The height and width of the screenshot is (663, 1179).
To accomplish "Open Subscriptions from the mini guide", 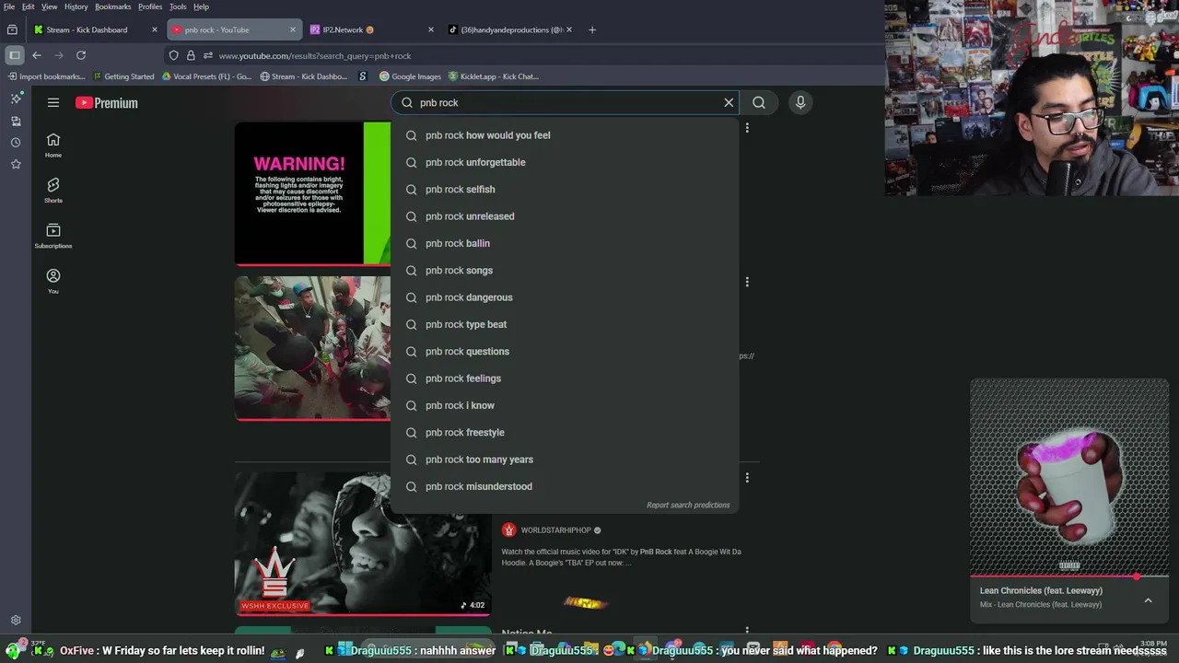I will (x=53, y=235).
